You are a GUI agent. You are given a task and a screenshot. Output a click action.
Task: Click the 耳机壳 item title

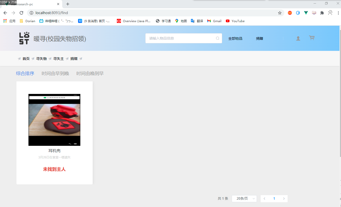pos(54,151)
